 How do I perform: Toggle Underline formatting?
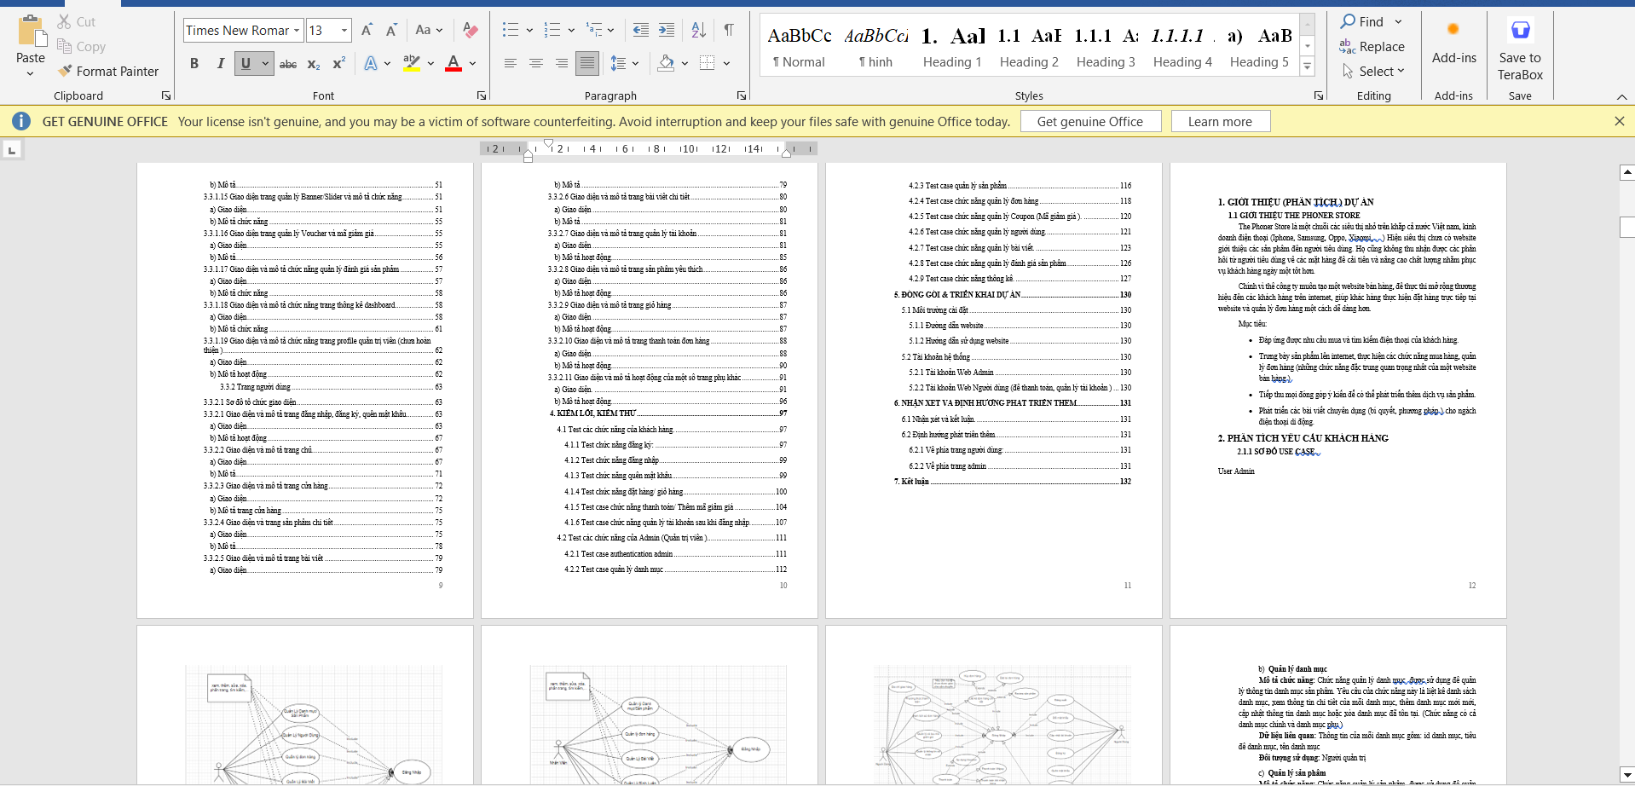[246, 64]
